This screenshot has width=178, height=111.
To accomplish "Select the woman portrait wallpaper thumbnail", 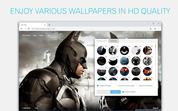I will 147,51.
